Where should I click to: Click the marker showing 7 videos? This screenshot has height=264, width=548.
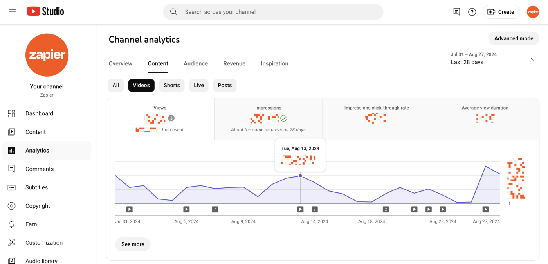click(x=215, y=209)
